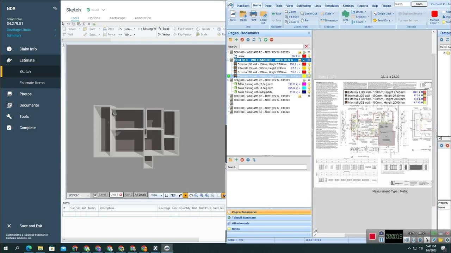This screenshot has height=253, width=451.
Task: Switch to XactScope tab in Sketch
Action: (x=117, y=18)
